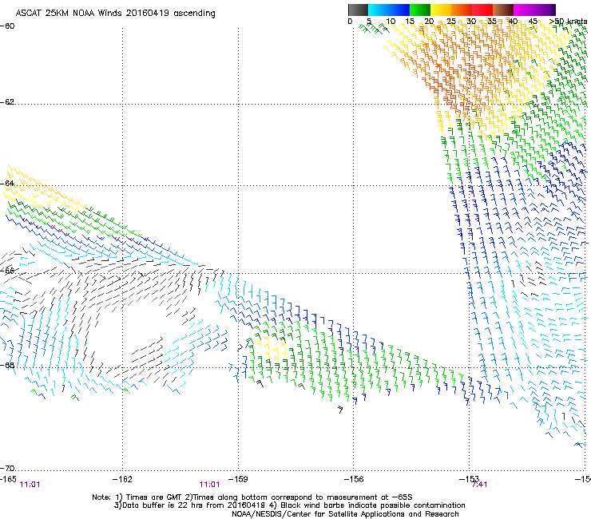
Task: Click the NOAA/NESDIS credit line
Action: (345, 514)
